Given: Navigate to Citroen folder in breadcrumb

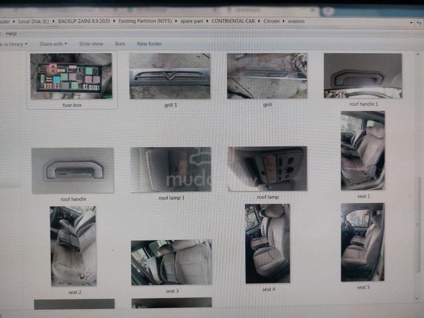Looking at the screenshot, I should [271, 21].
